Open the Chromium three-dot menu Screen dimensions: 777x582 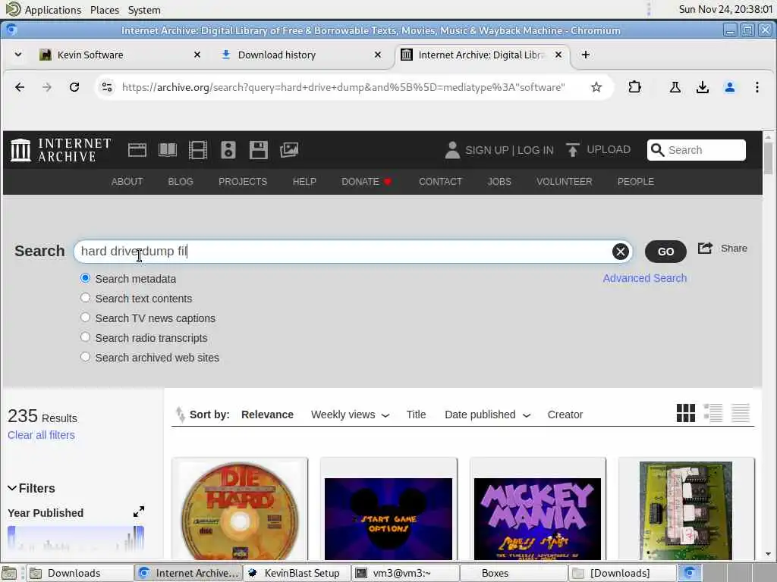[757, 88]
